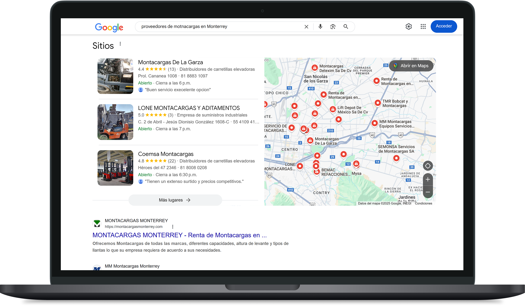Clear the search query with the X icon
Viewport: 525px width, 306px height.
306,27
